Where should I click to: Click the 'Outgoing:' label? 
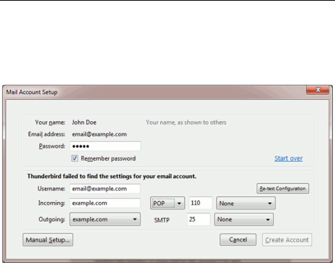[x=52, y=219]
